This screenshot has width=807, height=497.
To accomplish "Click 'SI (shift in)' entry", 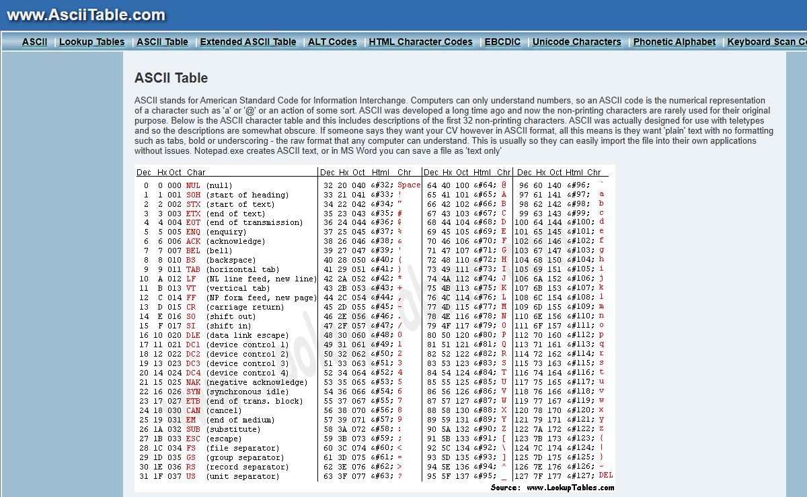I will coord(219,326).
